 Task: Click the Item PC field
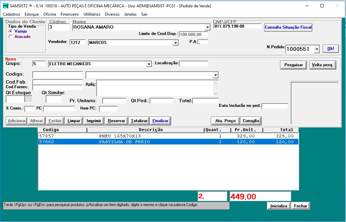point(108,109)
